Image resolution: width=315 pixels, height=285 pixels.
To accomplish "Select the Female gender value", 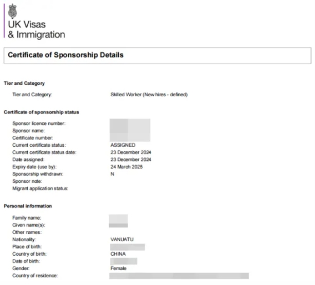I will (118, 269).
